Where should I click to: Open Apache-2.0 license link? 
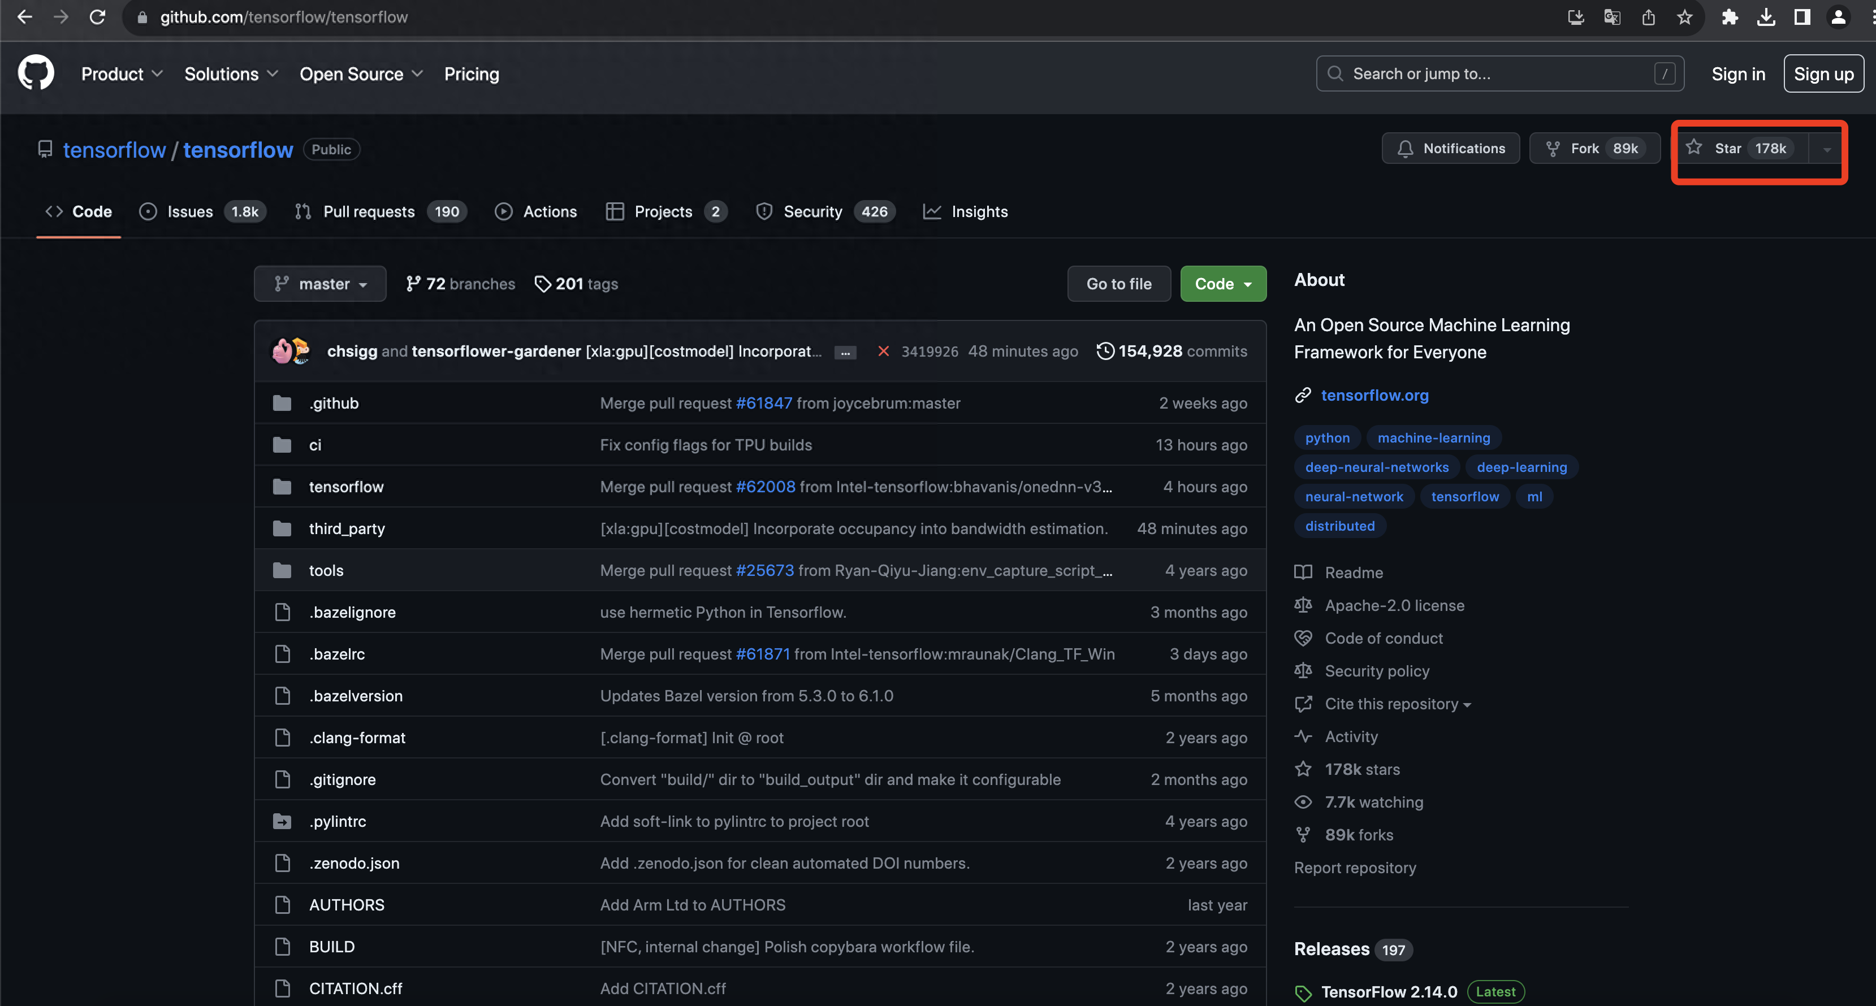click(1394, 605)
